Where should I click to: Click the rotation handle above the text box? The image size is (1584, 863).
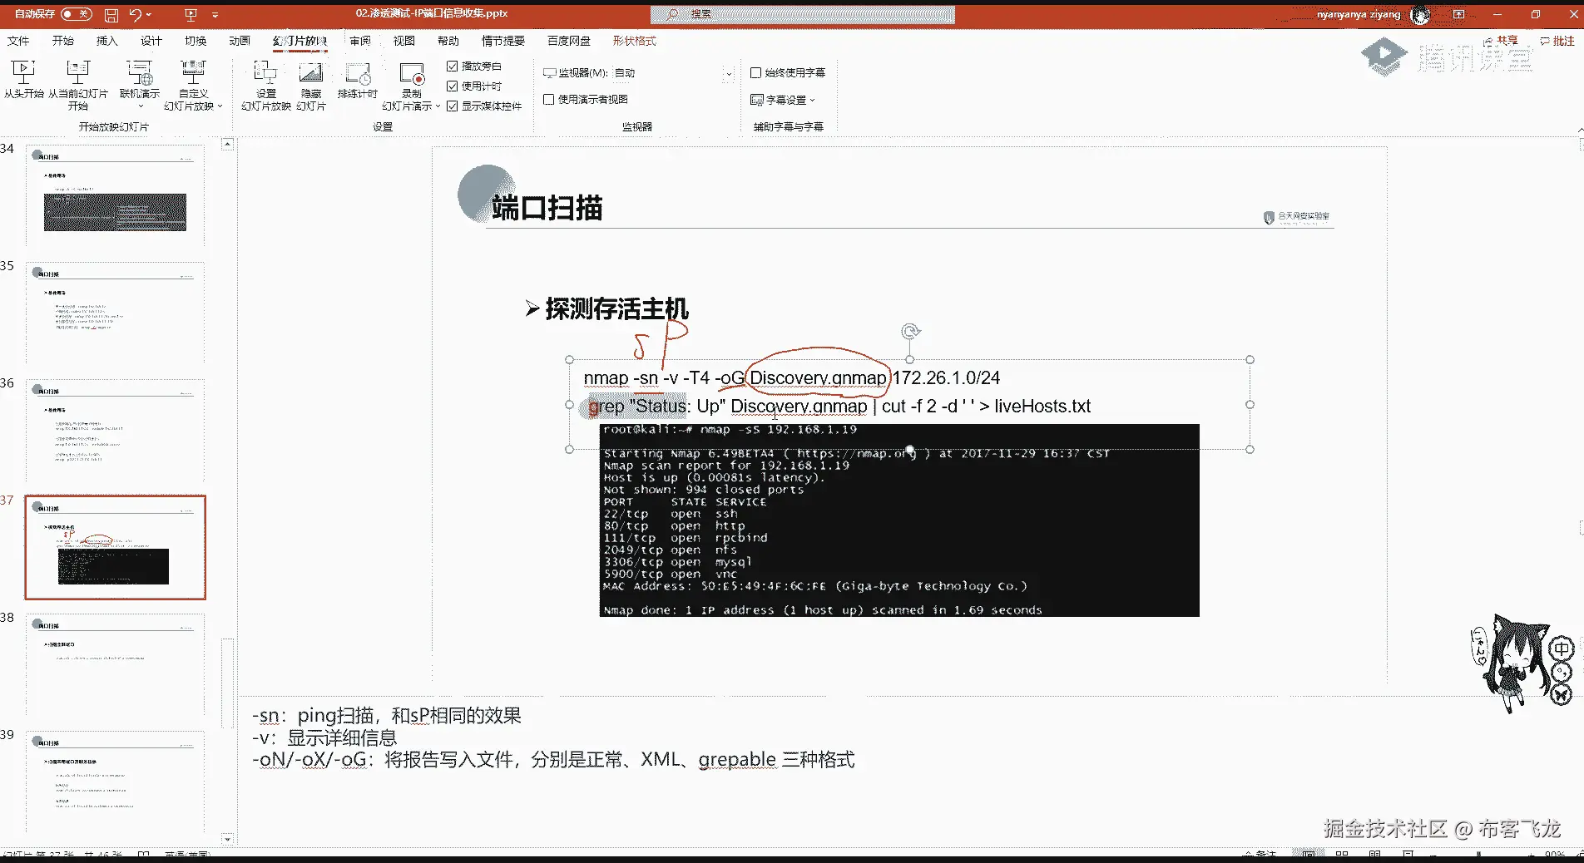pyautogui.click(x=910, y=332)
